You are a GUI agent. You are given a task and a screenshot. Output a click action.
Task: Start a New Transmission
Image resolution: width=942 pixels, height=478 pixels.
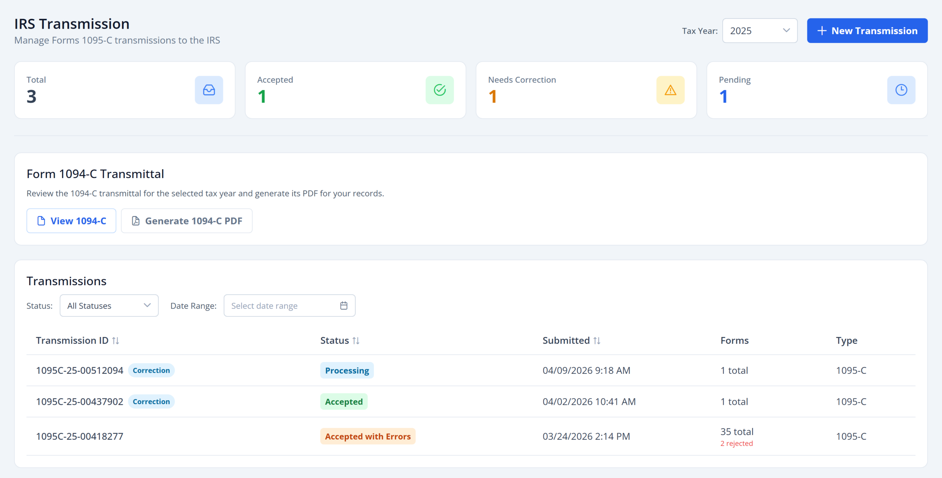pos(867,31)
